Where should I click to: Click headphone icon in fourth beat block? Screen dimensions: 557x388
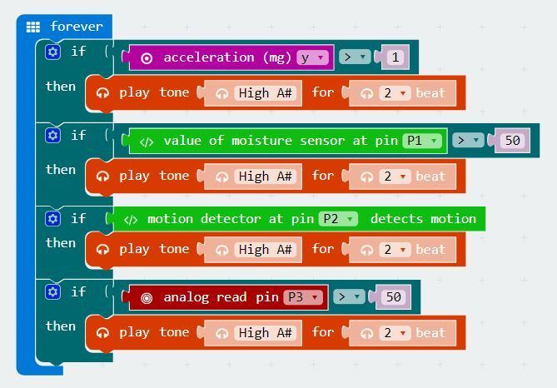(367, 333)
